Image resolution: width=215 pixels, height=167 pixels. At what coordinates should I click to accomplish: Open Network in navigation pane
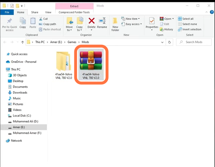point(14,141)
